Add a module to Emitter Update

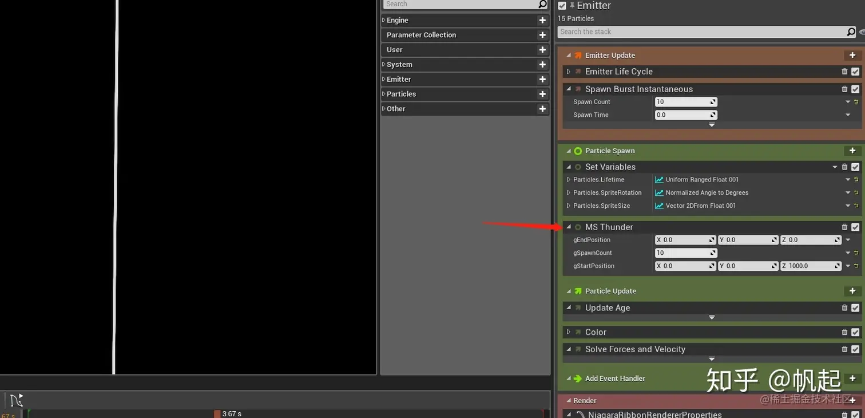[852, 56]
